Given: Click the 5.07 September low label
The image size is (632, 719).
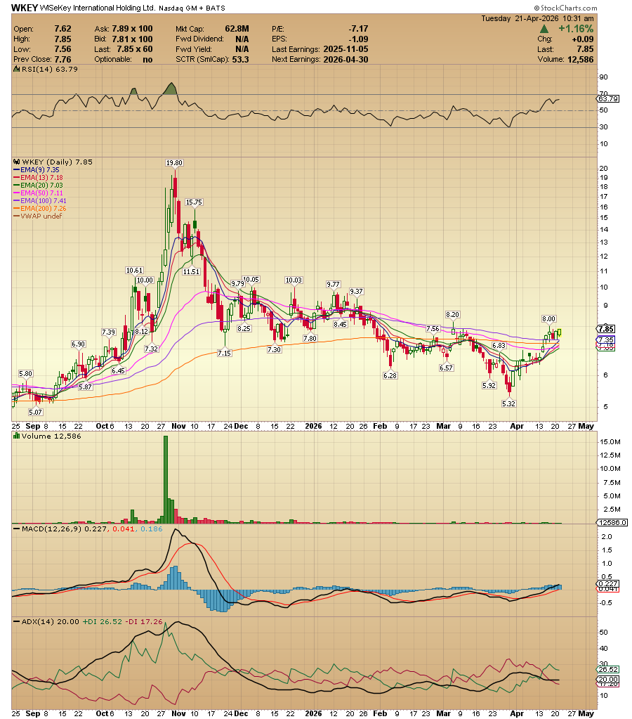Looking at the screenshot, I should 35,413.
